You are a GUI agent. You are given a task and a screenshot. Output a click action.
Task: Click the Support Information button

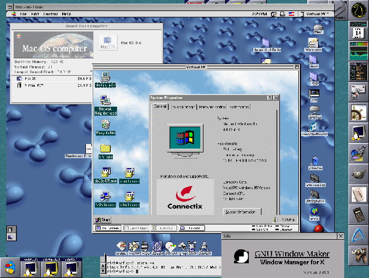[x=242, y=212]
